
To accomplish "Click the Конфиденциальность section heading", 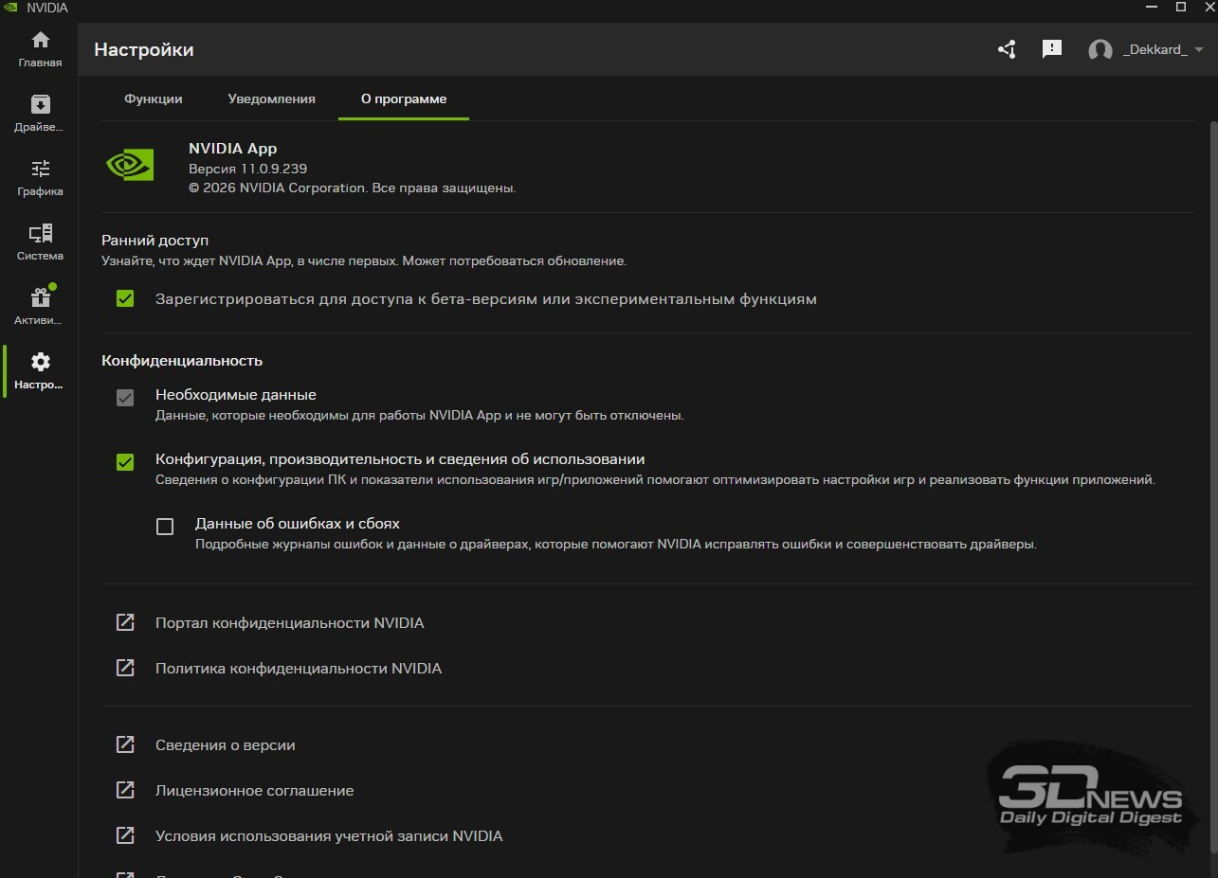I will 182,361.
